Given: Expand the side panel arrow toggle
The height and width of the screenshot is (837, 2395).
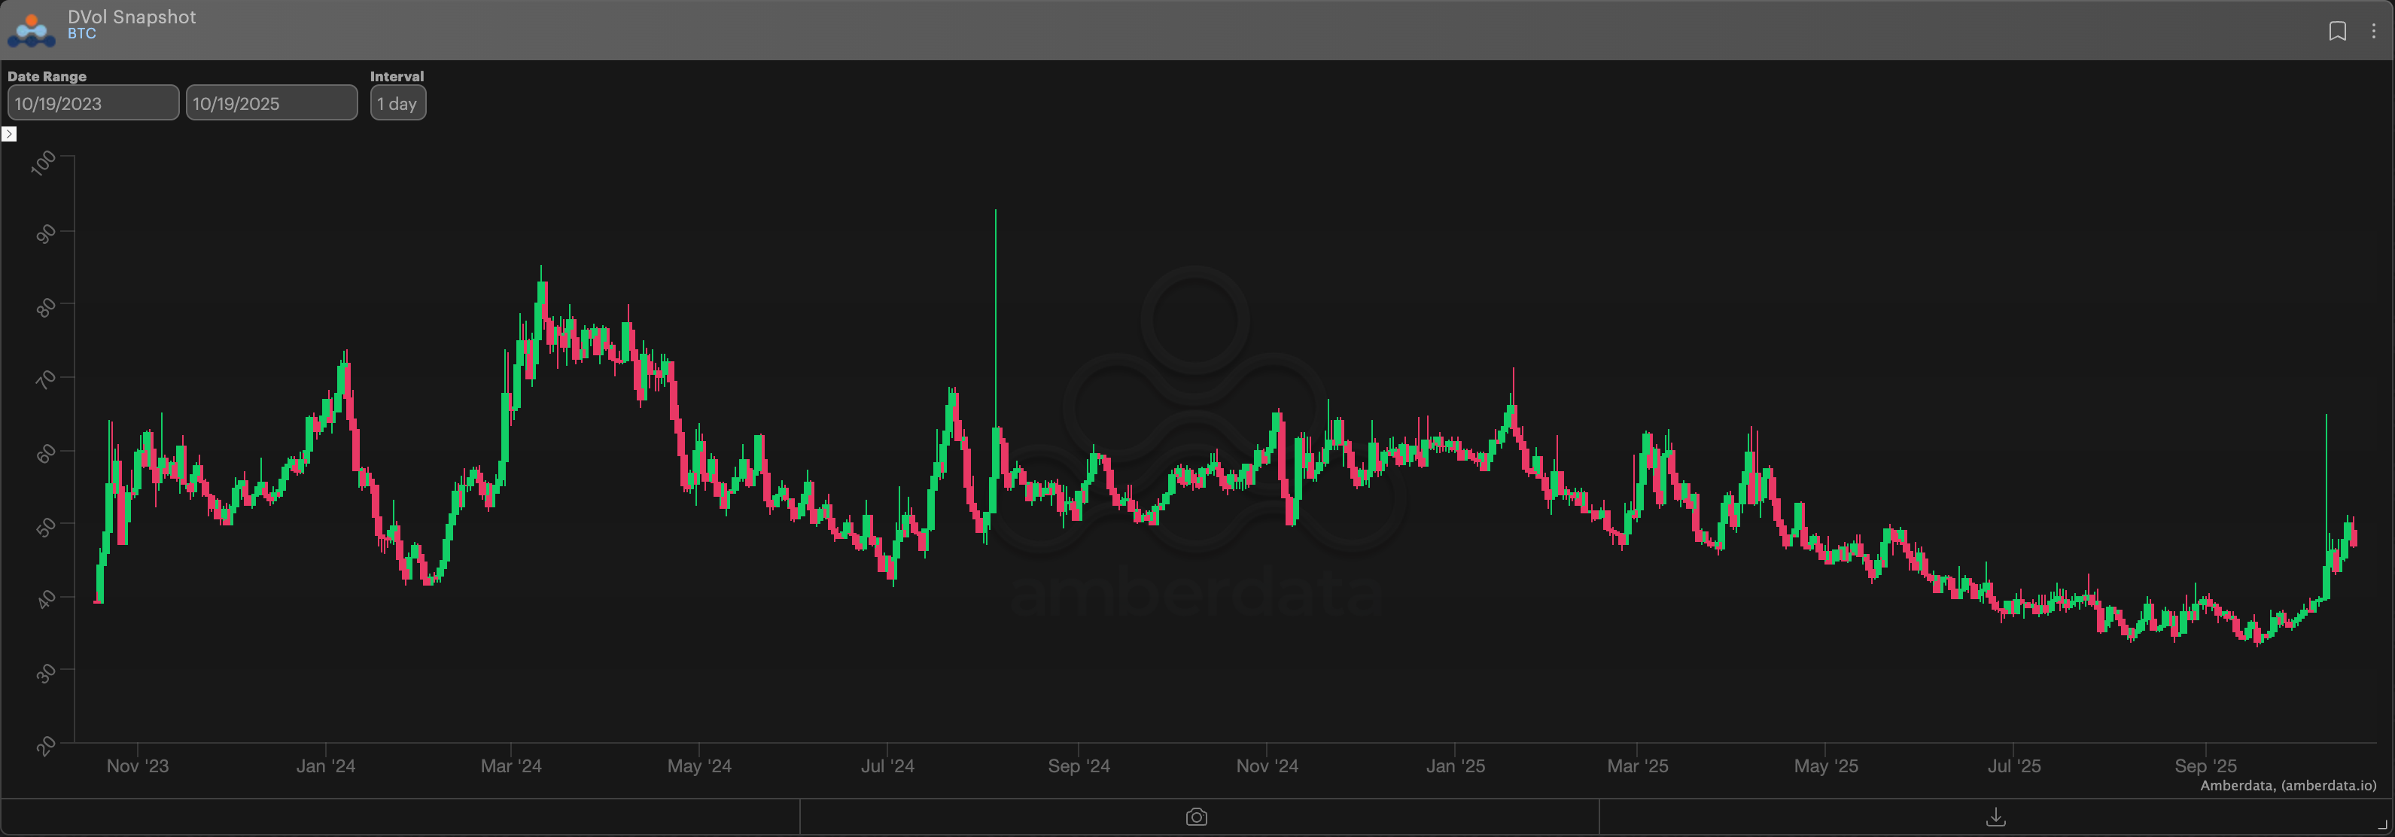Looking at the screenshot, I should pyautogui.click(x=9, y=134).
